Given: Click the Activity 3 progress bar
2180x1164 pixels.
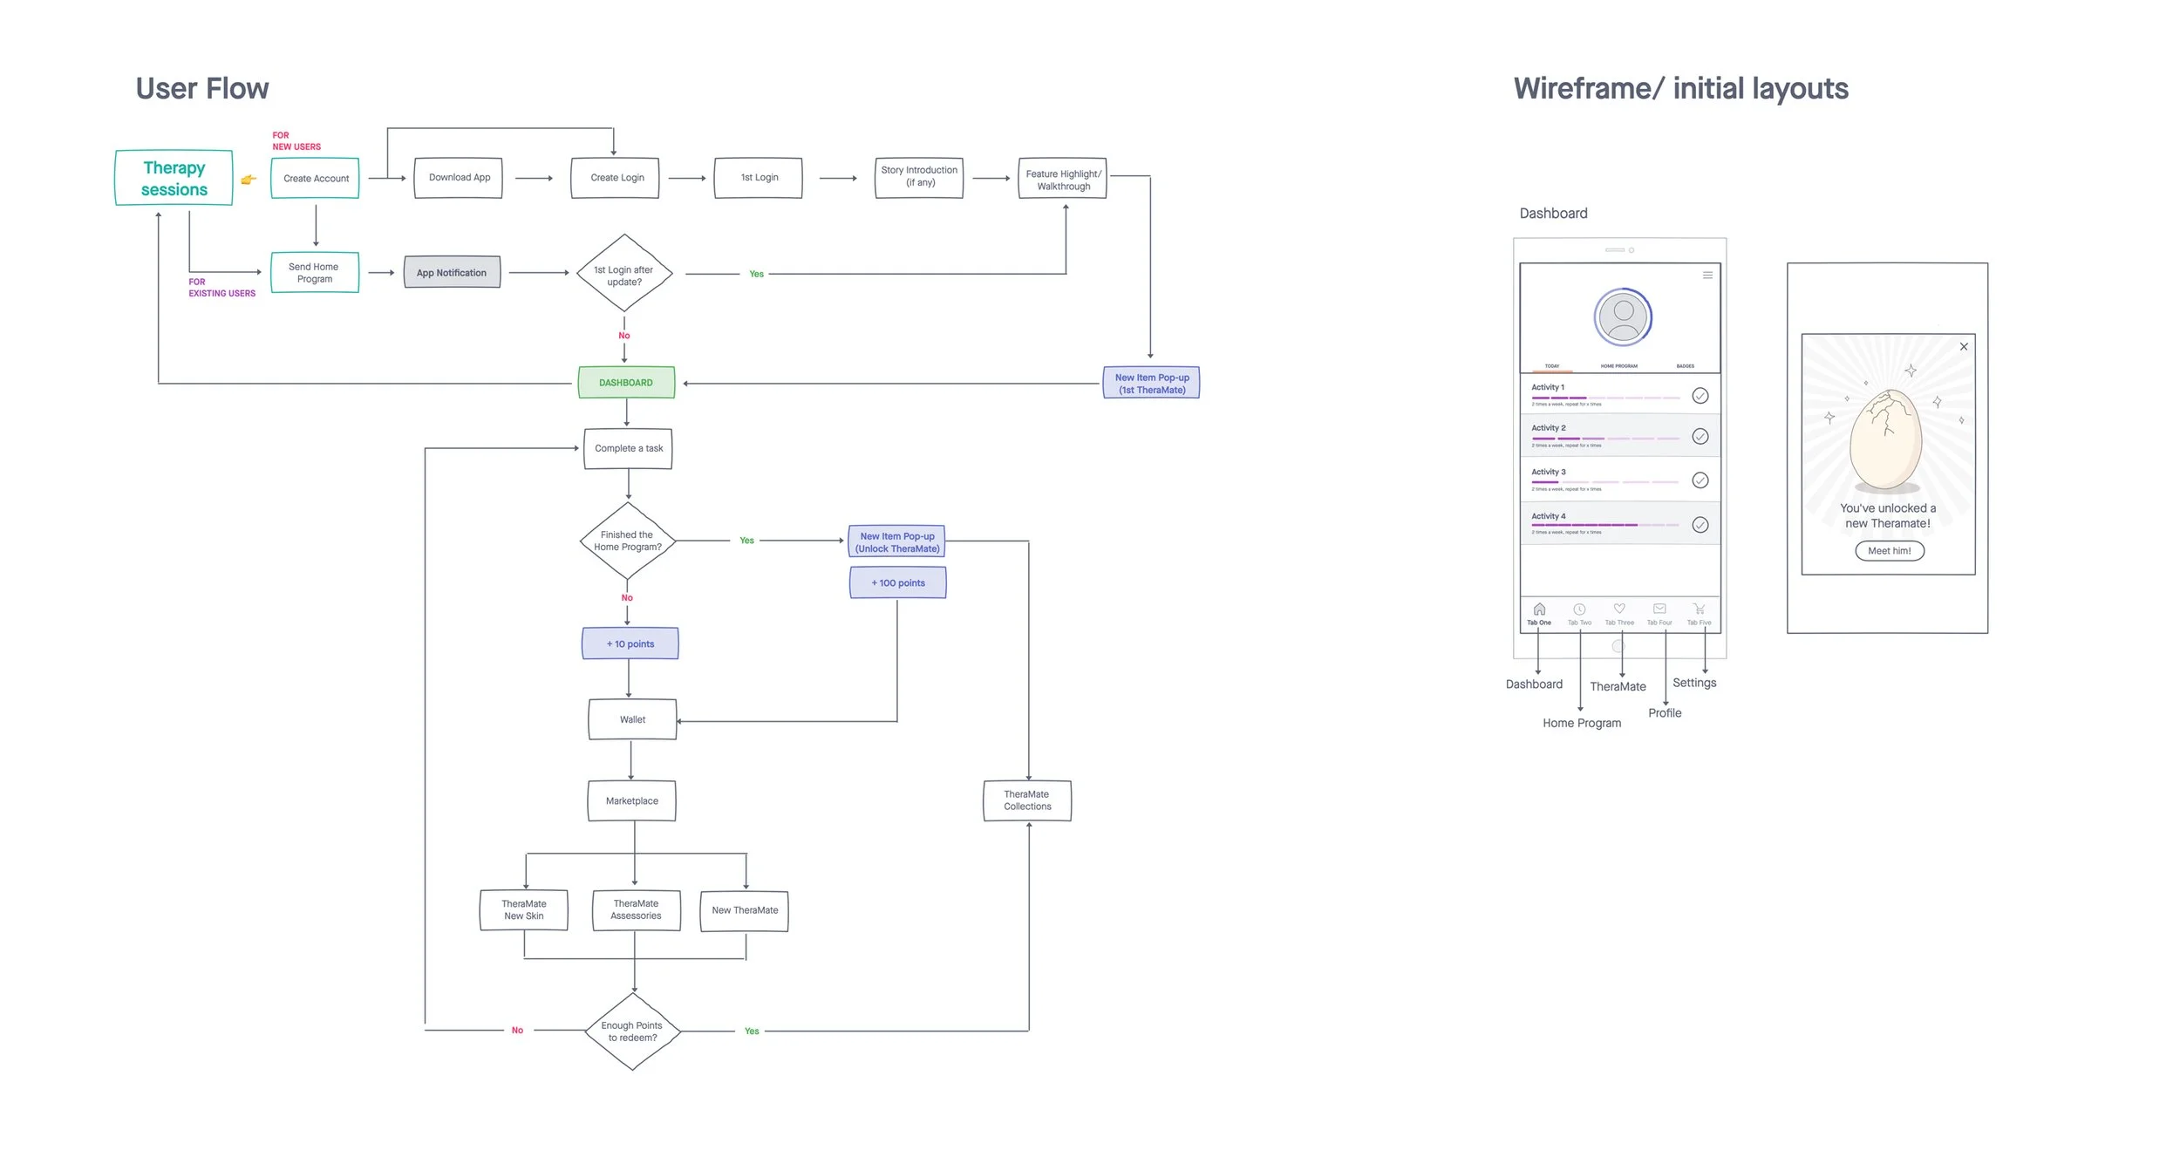Looking at the screenshot, I should coord(1604,482).
